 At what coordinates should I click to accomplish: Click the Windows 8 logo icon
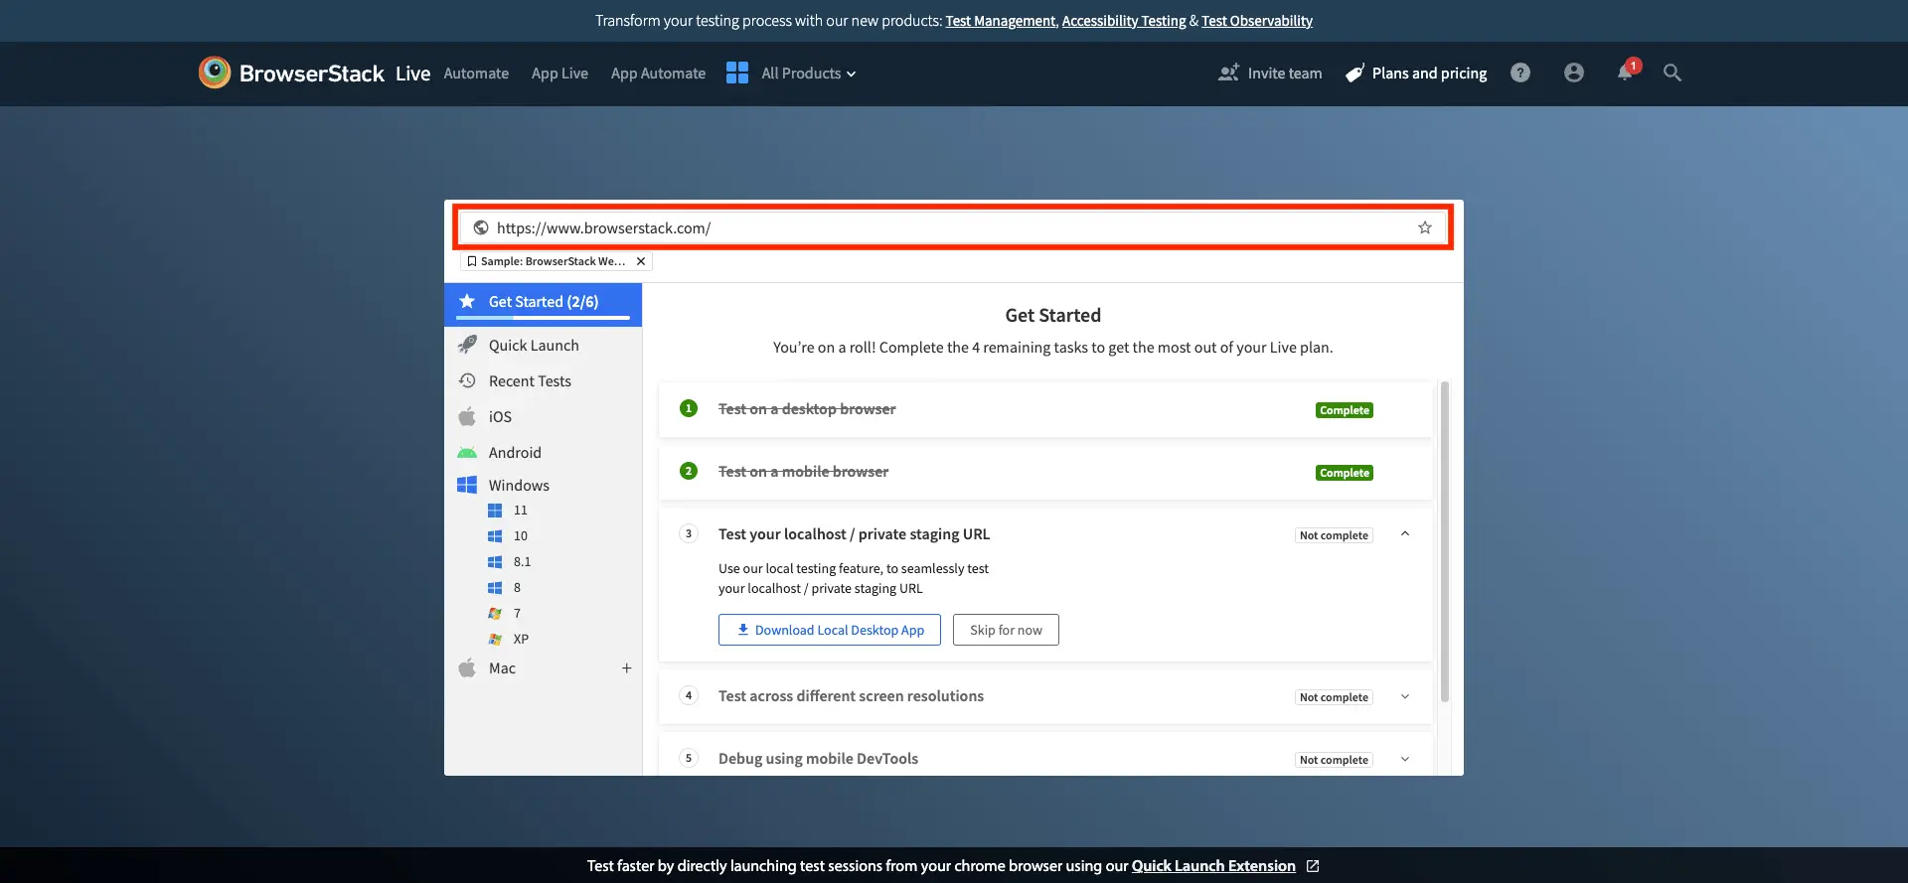tap(495, 588)
